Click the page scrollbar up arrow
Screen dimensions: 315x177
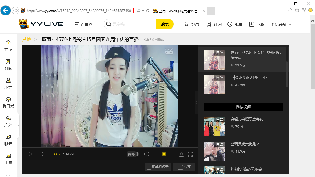(x=312, y=21)
